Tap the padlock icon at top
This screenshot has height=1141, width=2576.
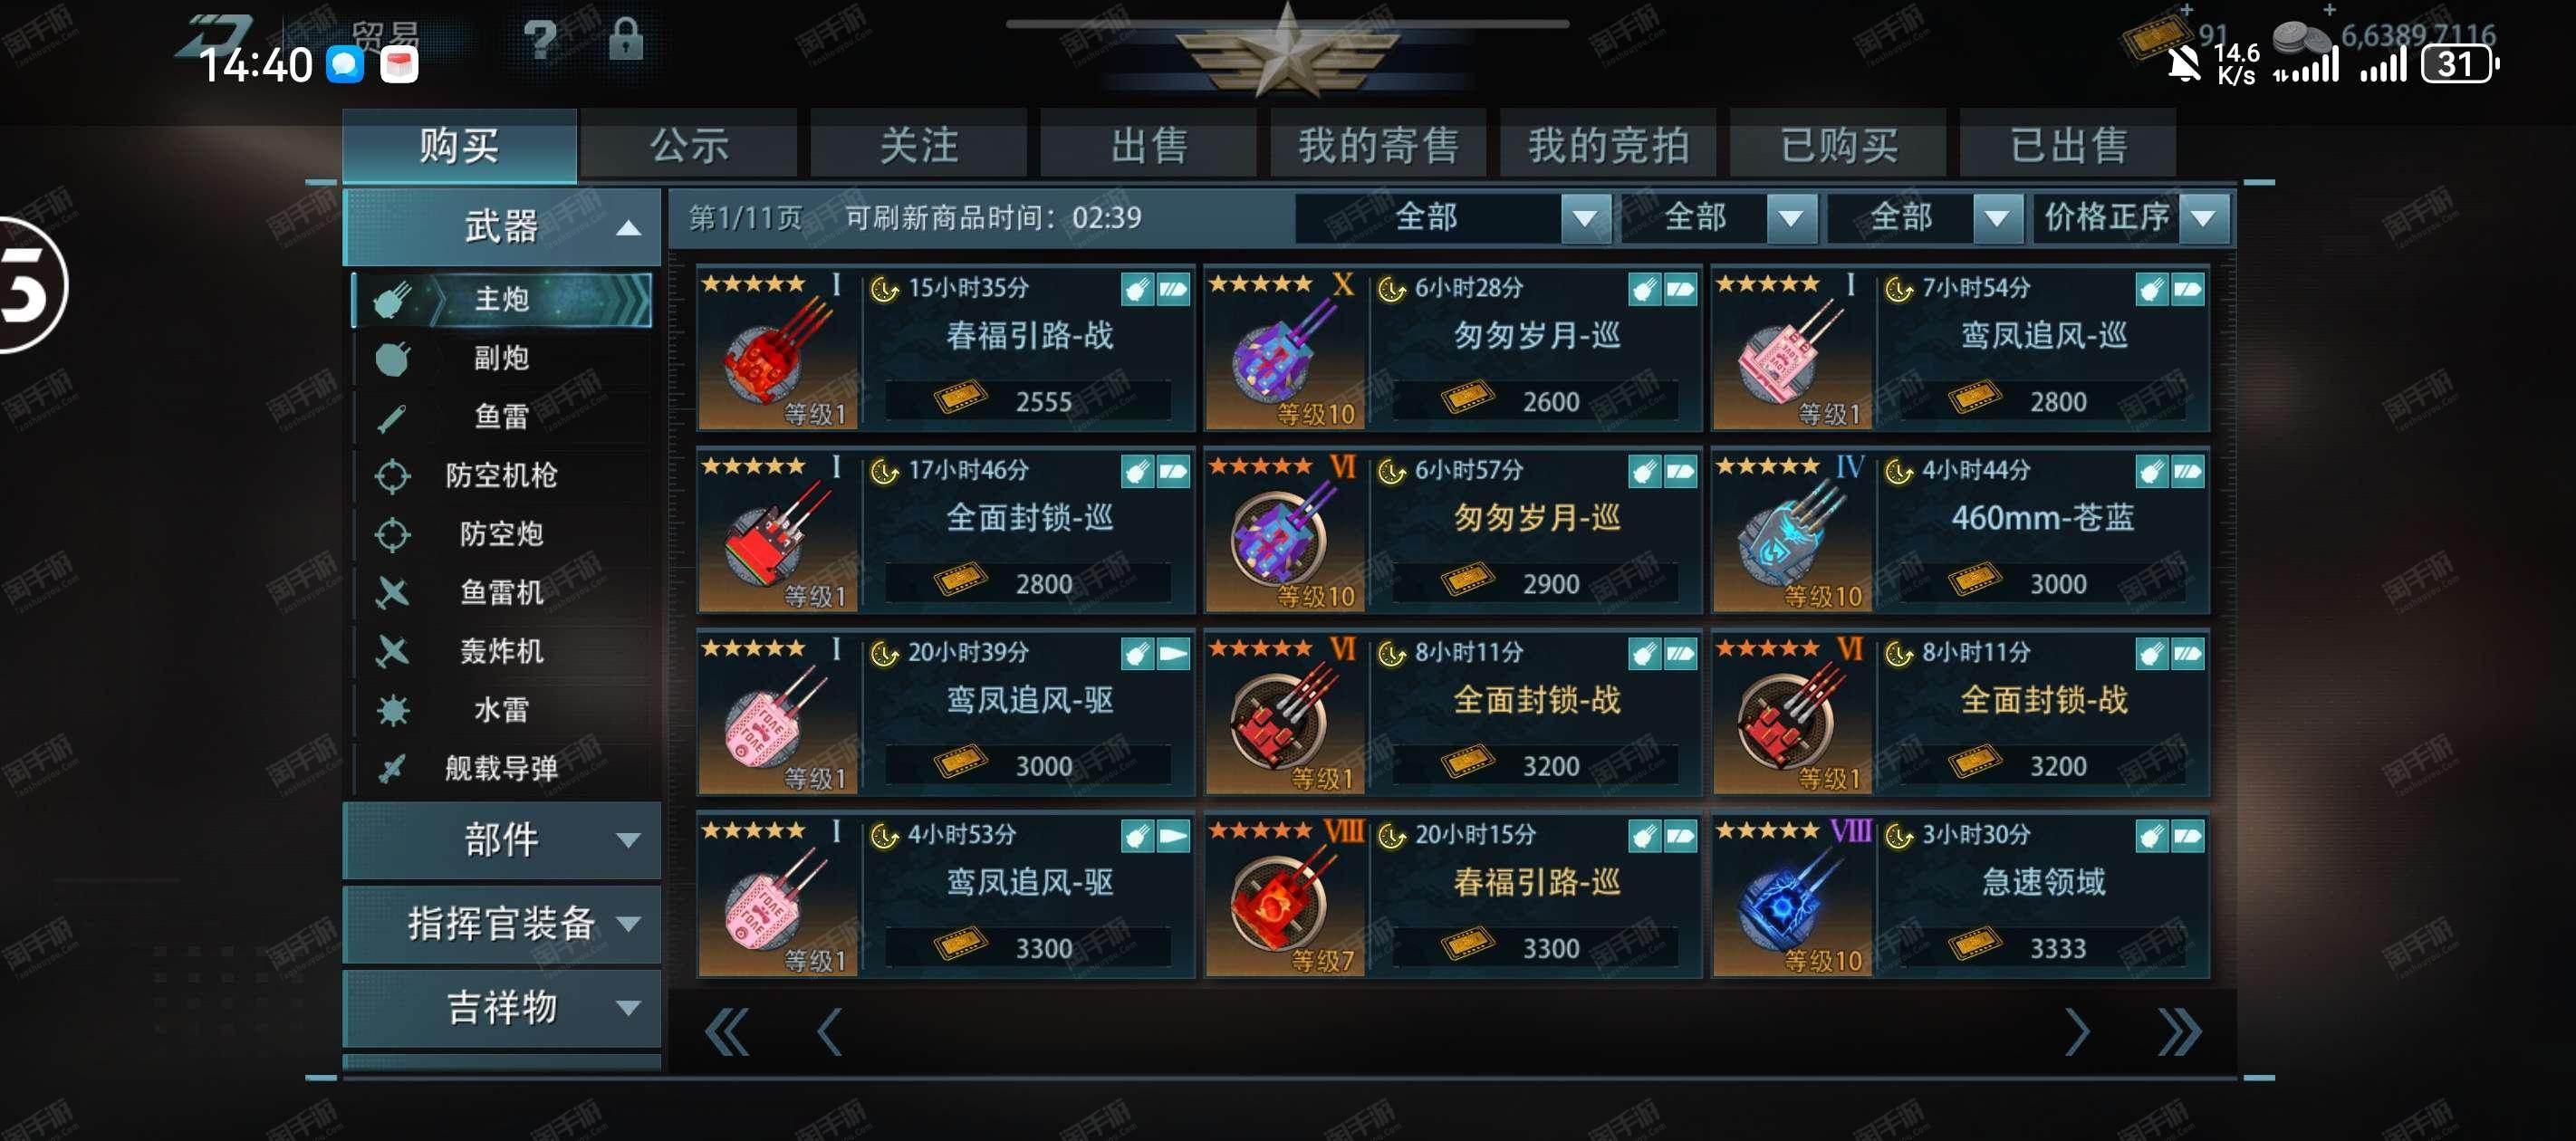point(626,40)
